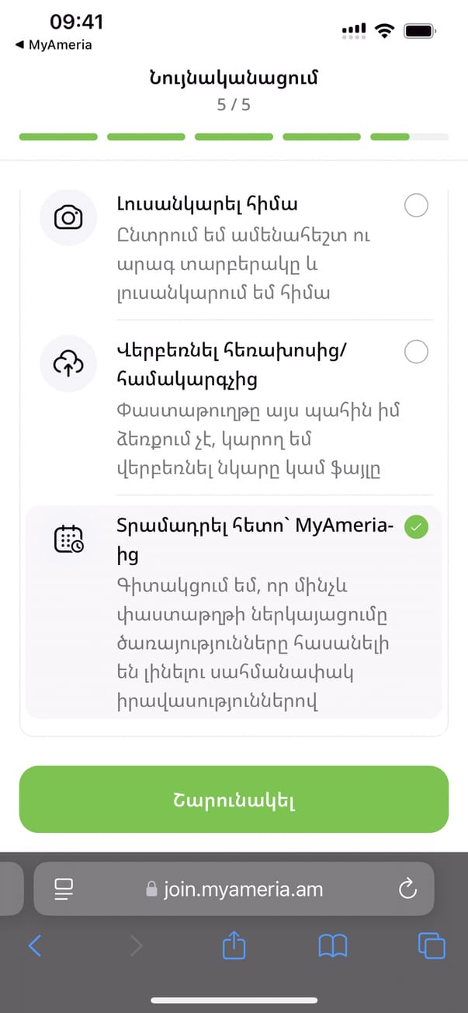The height and width of the screenshot is (1013, 468).
Task: Open Safari share sheet
Action: [234, 945]
